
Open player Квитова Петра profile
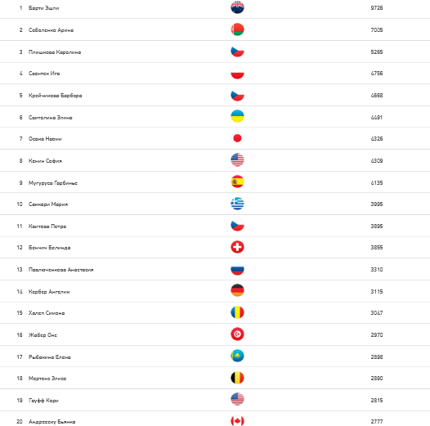coord(47,226)
